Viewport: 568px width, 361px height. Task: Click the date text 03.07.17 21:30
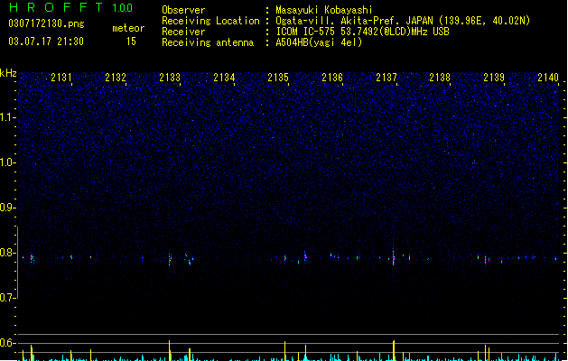coord(46,42)
